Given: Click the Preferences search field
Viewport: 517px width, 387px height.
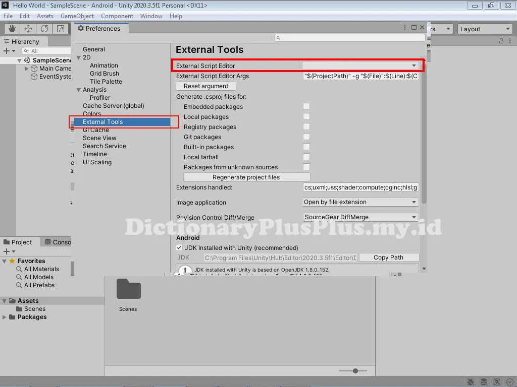Looking at the screenshot, I should (x=349, y=38).
